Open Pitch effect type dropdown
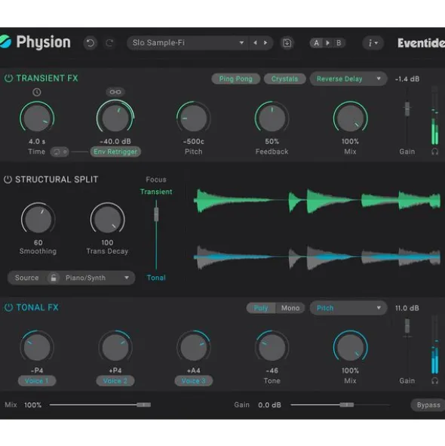This screenshot has width=445, height=446. pos(348,308)
